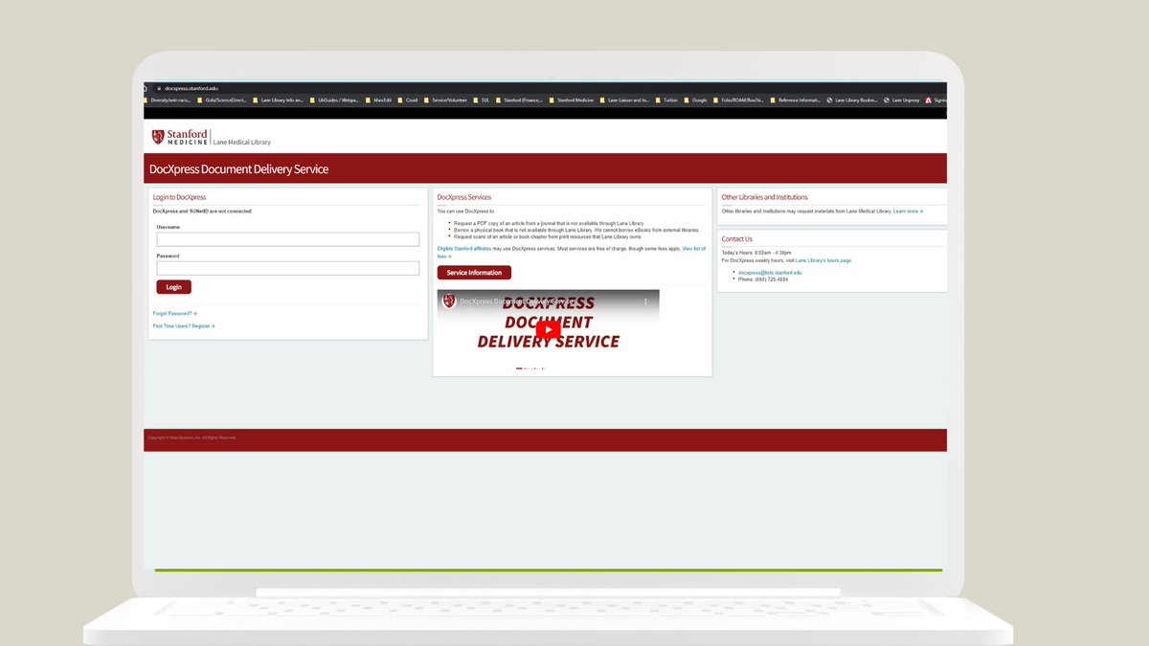Open the Lane Unproxy bookmark
This screenshot has height=646, width=1149.
(902, 100)
